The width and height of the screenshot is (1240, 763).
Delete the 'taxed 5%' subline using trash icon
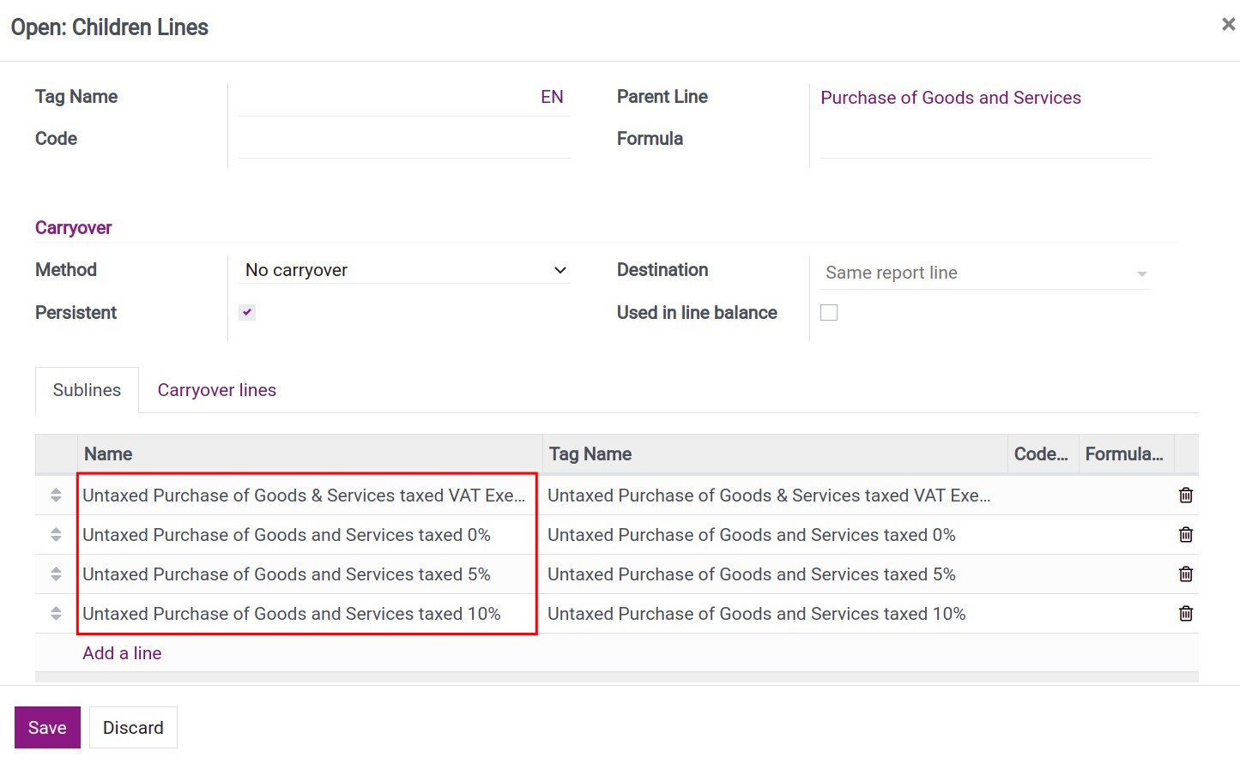pyautogui.click(x=1185, y=574)
